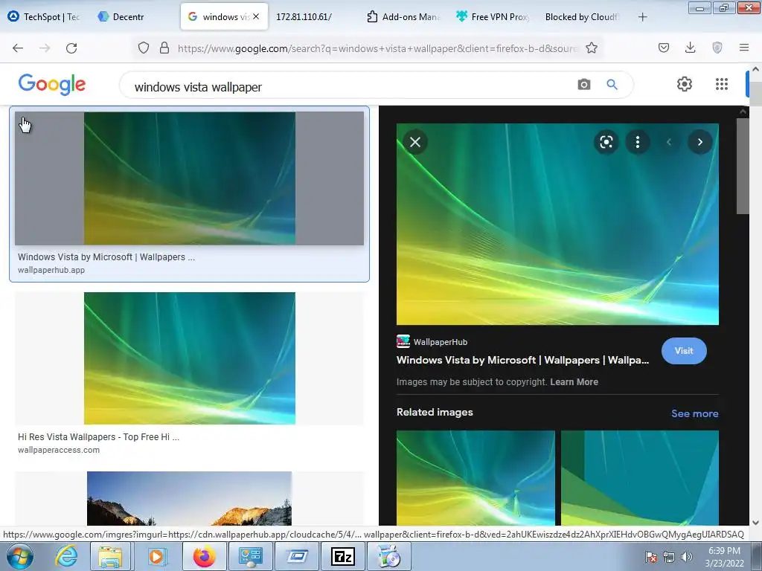Visit the WallpaperHub page
Image resolution: width=762 pixels, height=571 pixels.
click(x=684, y=351)
